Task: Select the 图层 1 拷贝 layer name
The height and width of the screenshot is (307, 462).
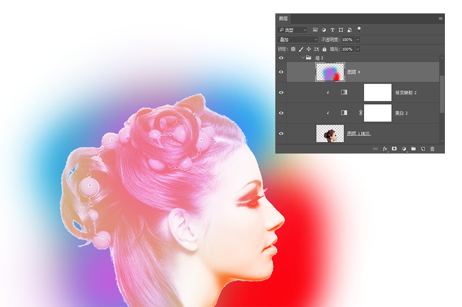Action: pos(359,134)
